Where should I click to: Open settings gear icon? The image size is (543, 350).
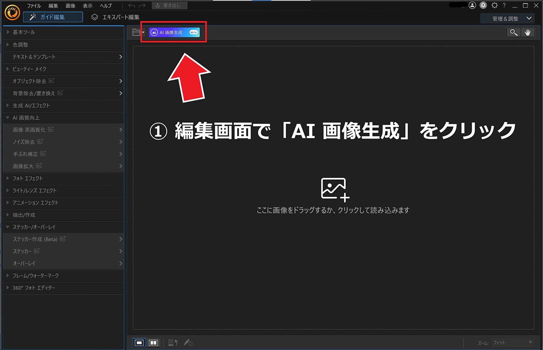tap(494, 5)
